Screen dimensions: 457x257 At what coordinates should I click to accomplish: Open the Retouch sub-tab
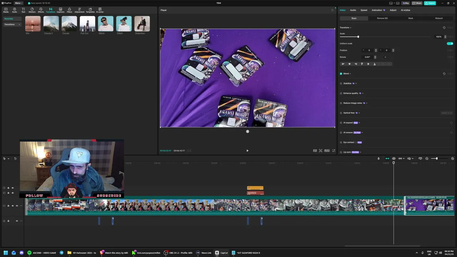(x=439, y=18)
